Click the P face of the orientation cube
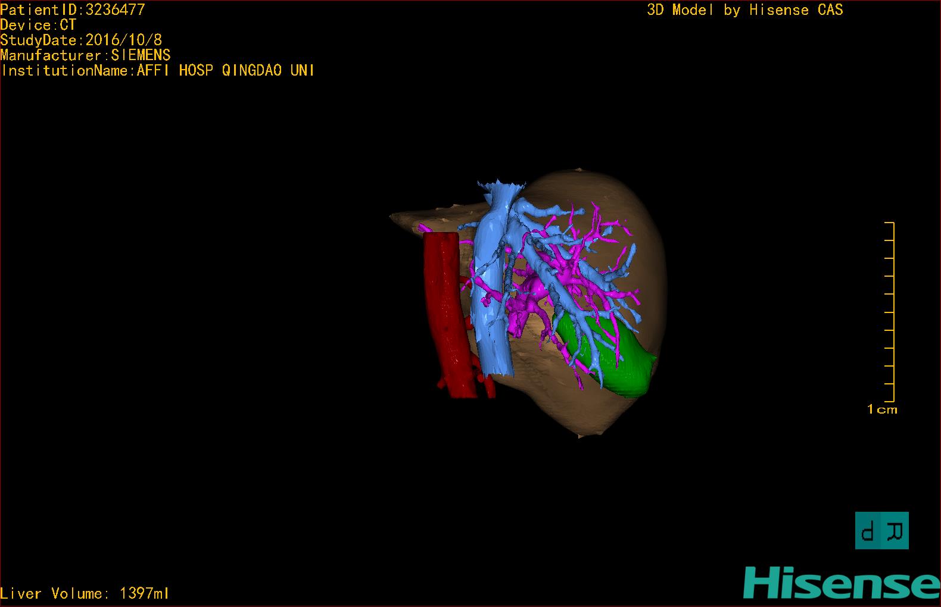 pos(868,531)
